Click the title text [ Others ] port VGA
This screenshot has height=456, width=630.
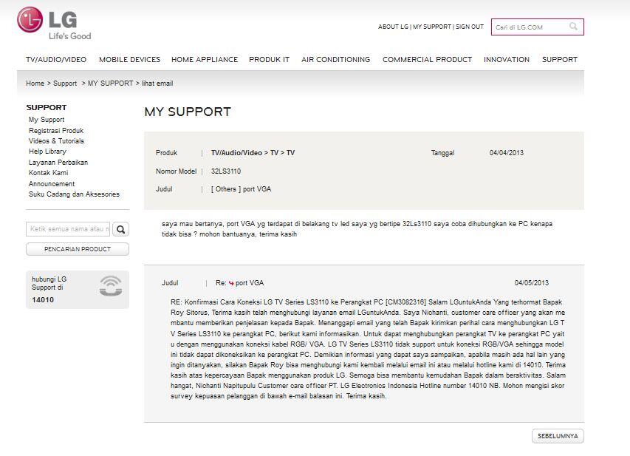pyautogui.click(x=241, y=189)
